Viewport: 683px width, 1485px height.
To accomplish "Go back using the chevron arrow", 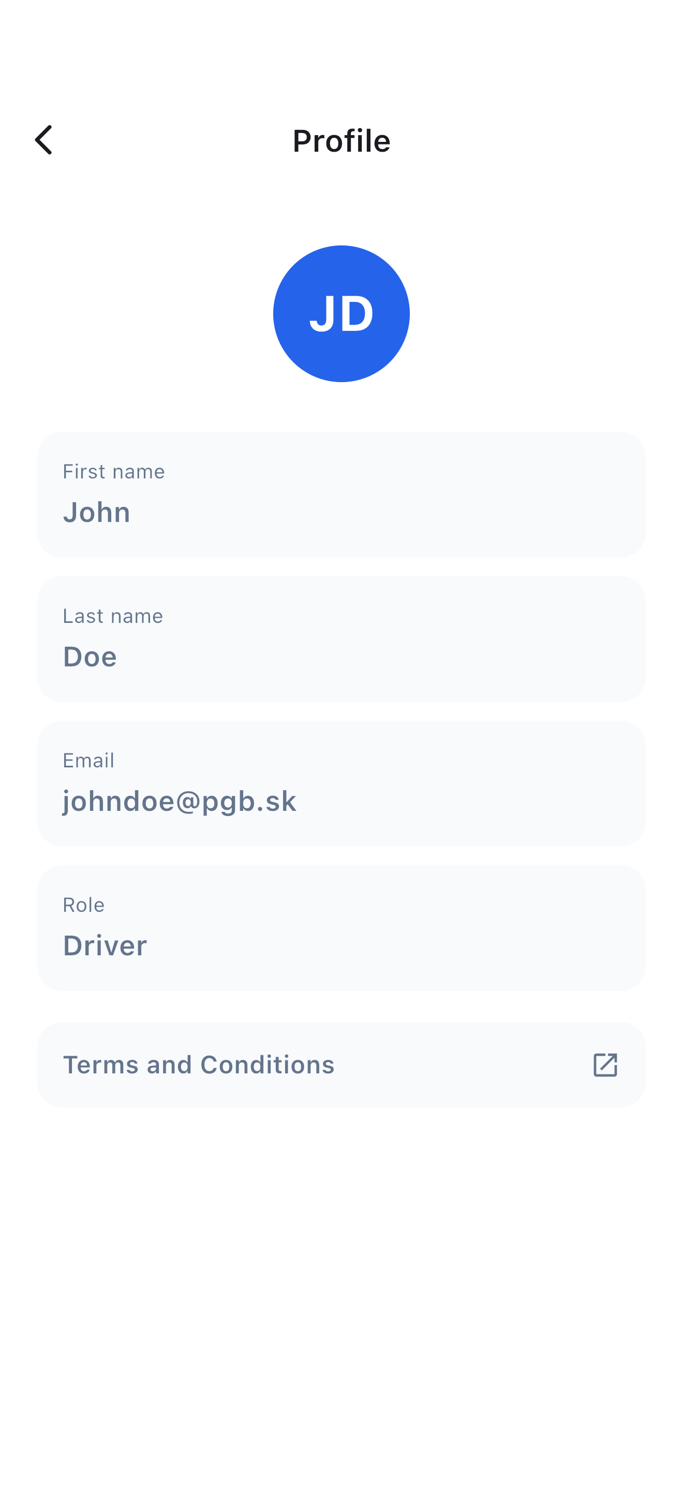I will click(44, 140).
